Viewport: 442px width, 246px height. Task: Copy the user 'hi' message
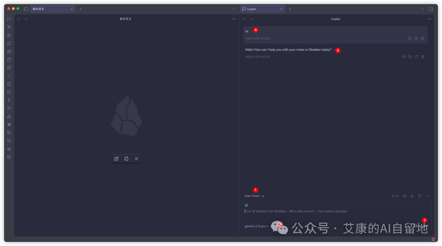410,38
